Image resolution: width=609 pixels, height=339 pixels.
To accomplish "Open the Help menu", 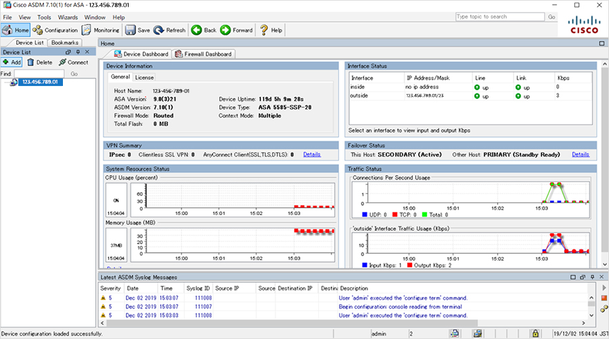I will [x=118, y=17].
